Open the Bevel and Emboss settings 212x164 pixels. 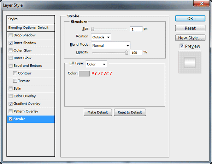pyautogui.click(x=28, y=66)
